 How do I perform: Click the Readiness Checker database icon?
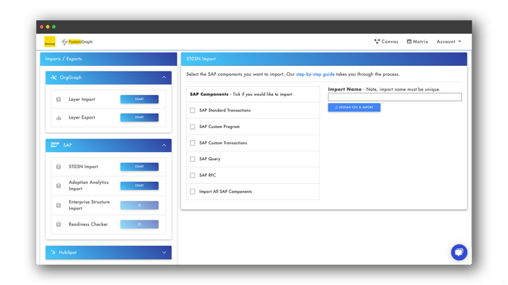click(58, 224)
